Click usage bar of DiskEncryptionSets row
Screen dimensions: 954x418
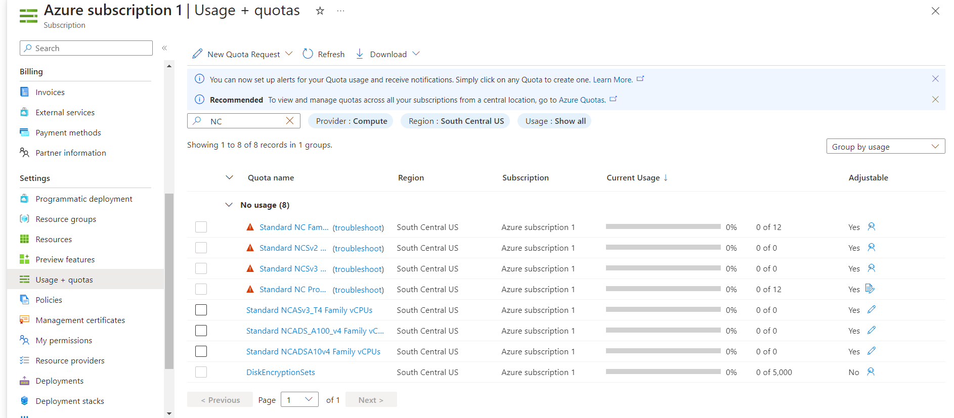pos(663,372)
